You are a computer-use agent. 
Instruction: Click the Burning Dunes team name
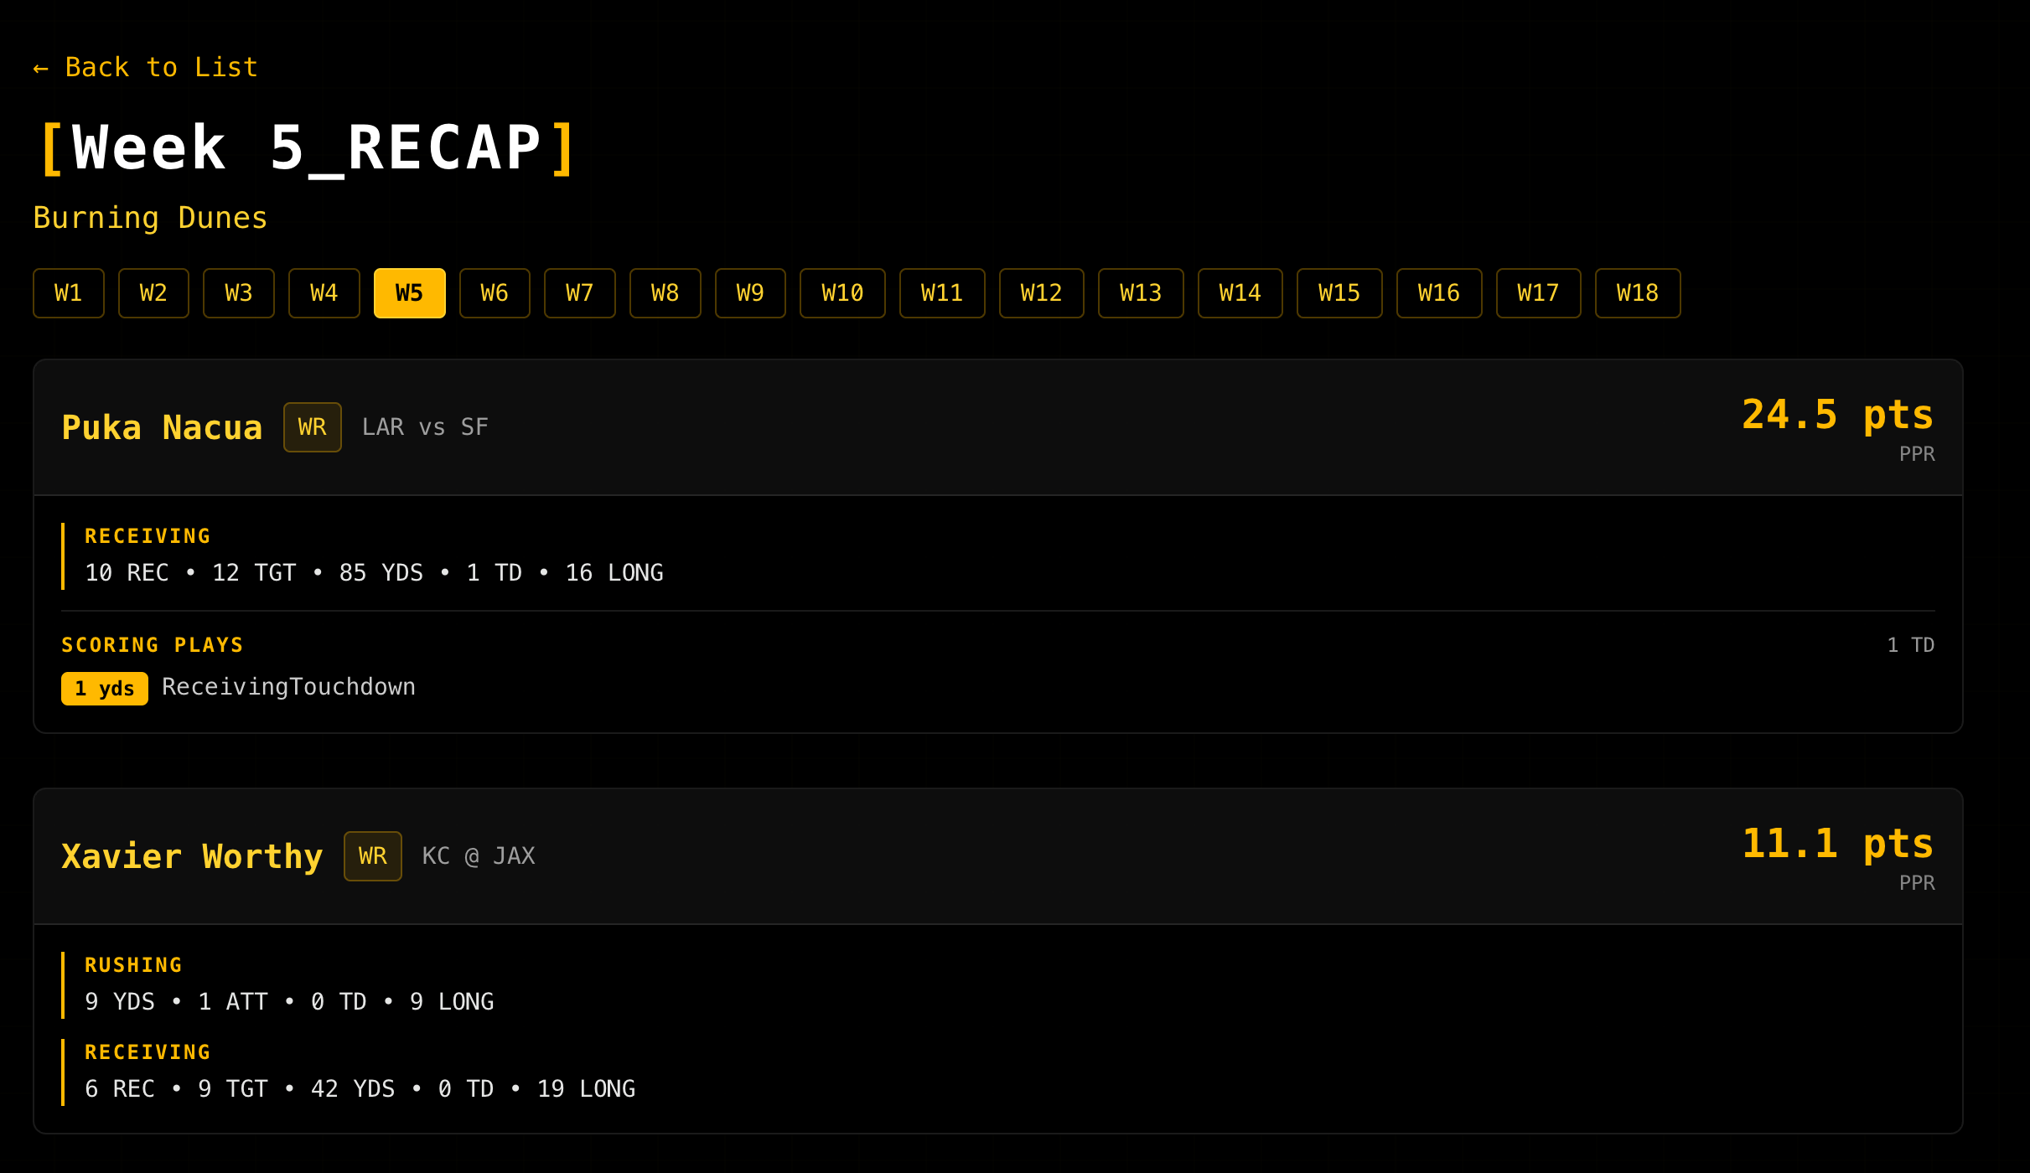[150, 218]
